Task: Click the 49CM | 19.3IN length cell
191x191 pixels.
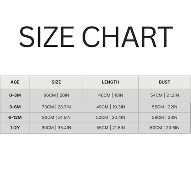Action: pos(111,107)
